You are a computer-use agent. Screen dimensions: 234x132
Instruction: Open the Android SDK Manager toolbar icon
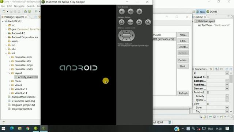(26, 11)
